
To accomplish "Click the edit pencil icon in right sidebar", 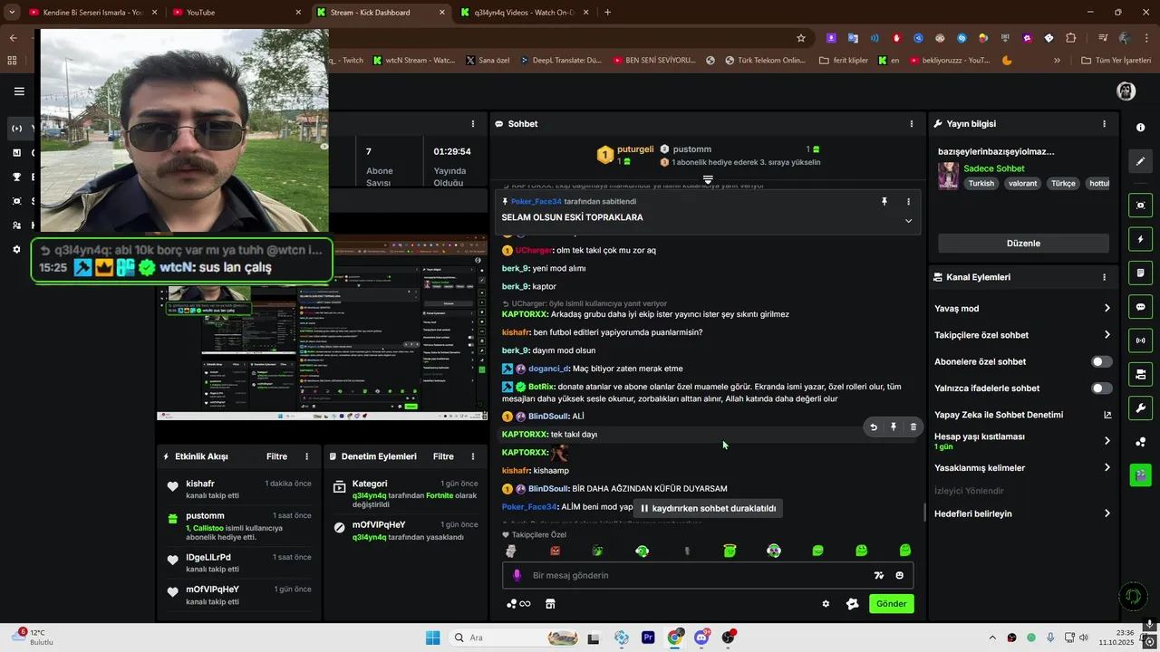I will (1141, 161).
